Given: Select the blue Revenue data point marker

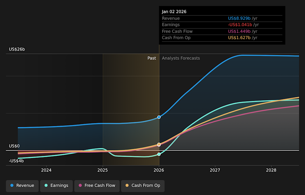Looking at the screenshot, I should pos(159,117).
